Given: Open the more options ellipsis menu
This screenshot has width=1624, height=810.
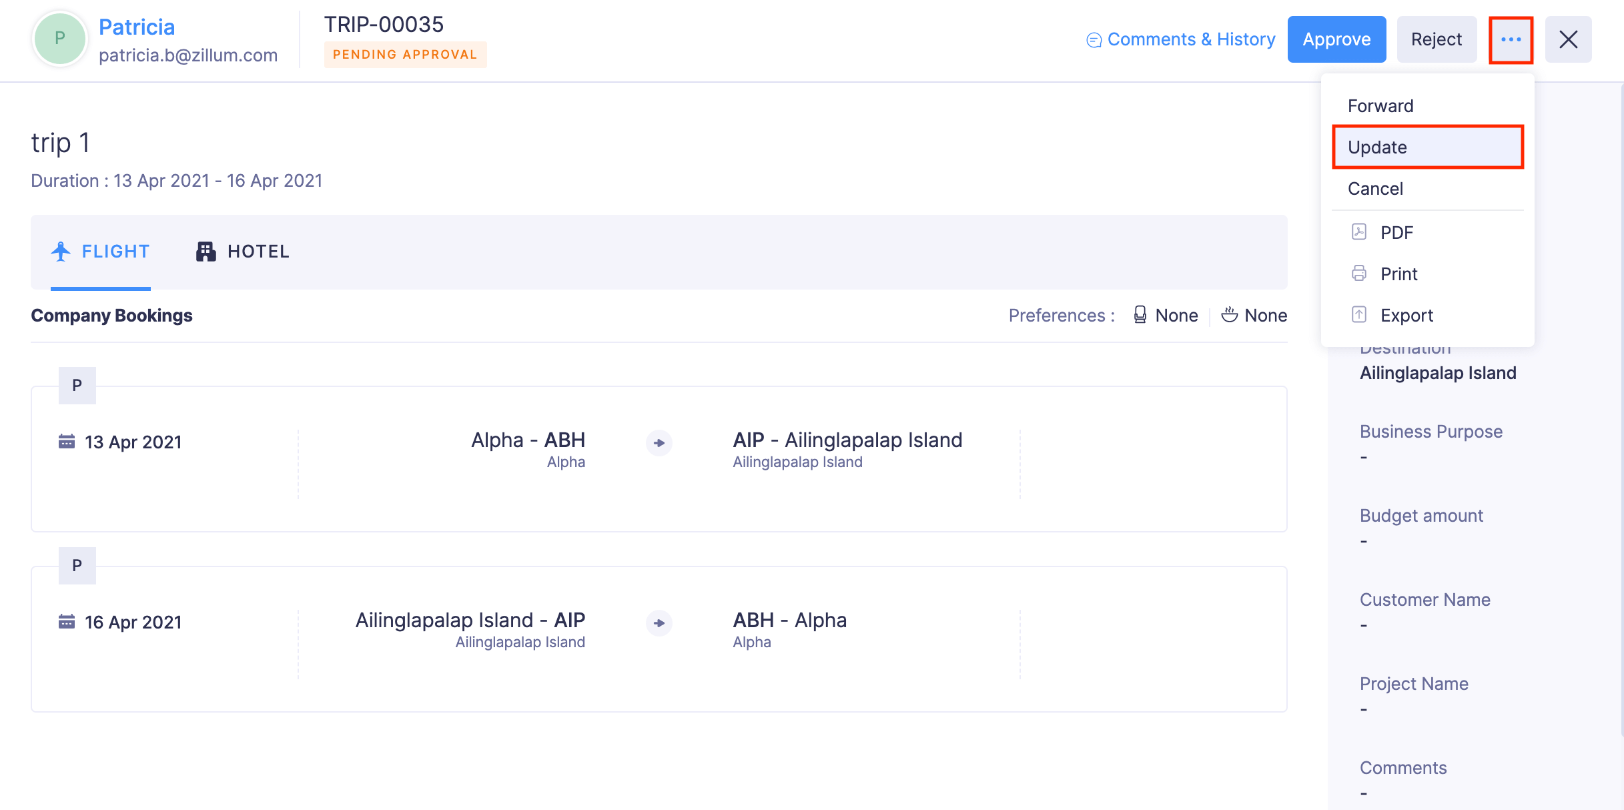Looking at the screenshot, I should click(x=1511, y=39).
